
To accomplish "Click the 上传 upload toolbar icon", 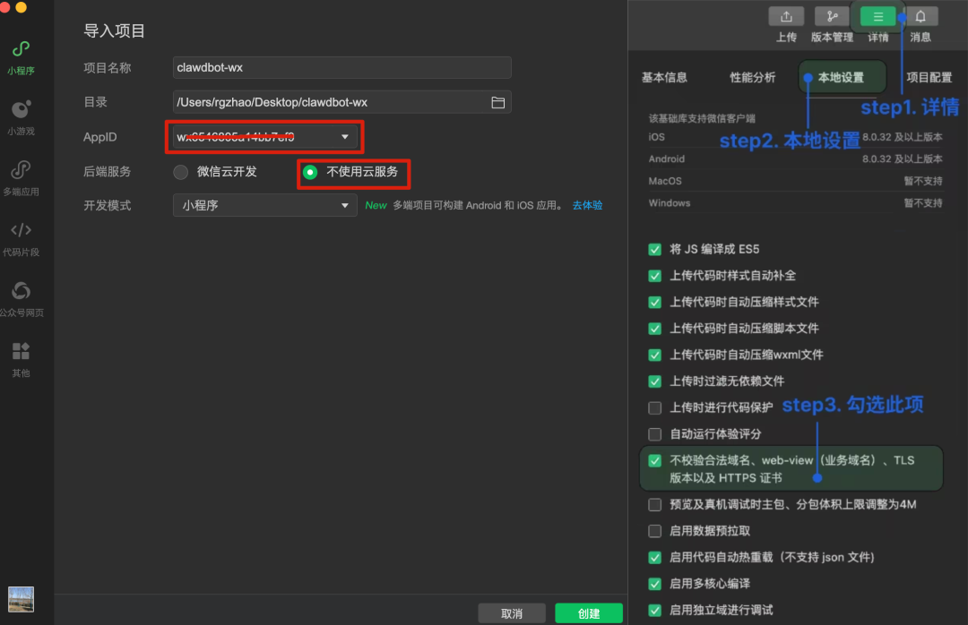I will 786,17.
